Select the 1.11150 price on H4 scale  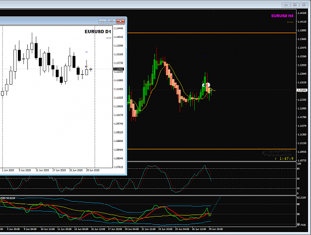(302, 143)
